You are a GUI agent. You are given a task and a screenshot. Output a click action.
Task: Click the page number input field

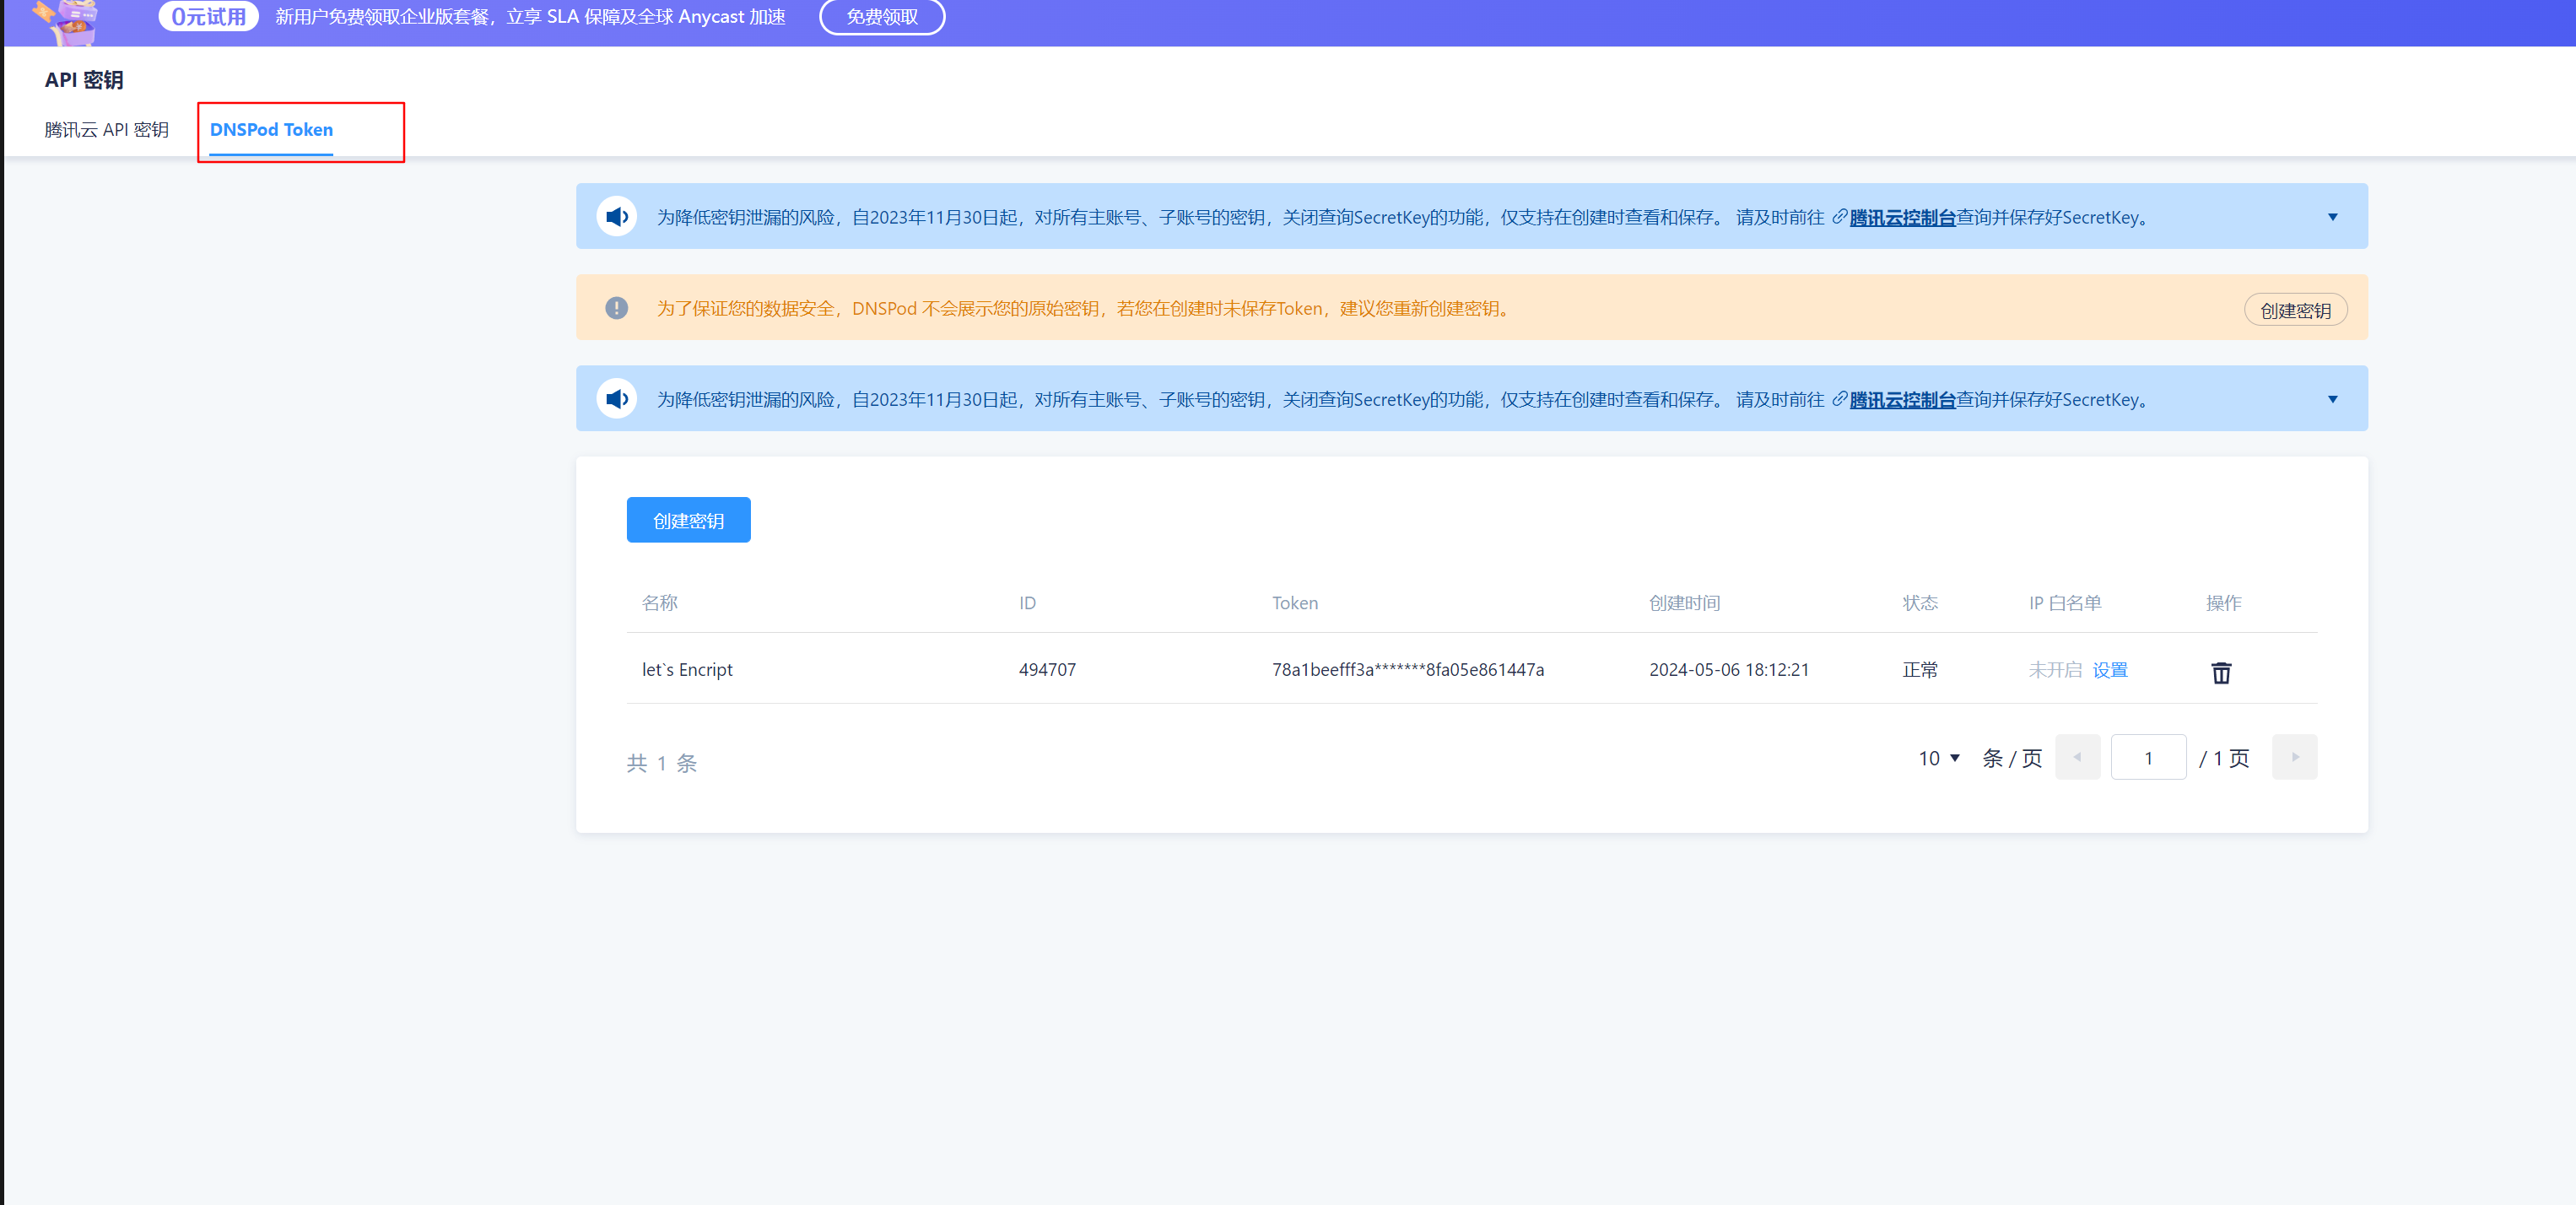pos(2147,758)
